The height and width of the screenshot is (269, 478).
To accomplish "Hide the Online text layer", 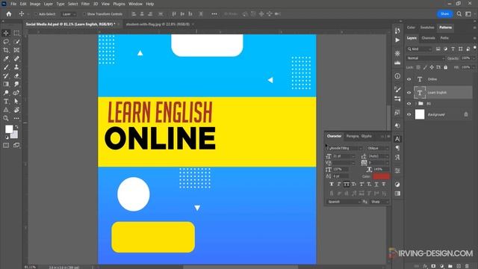I will pyautogui.click(x=409, y=79).
